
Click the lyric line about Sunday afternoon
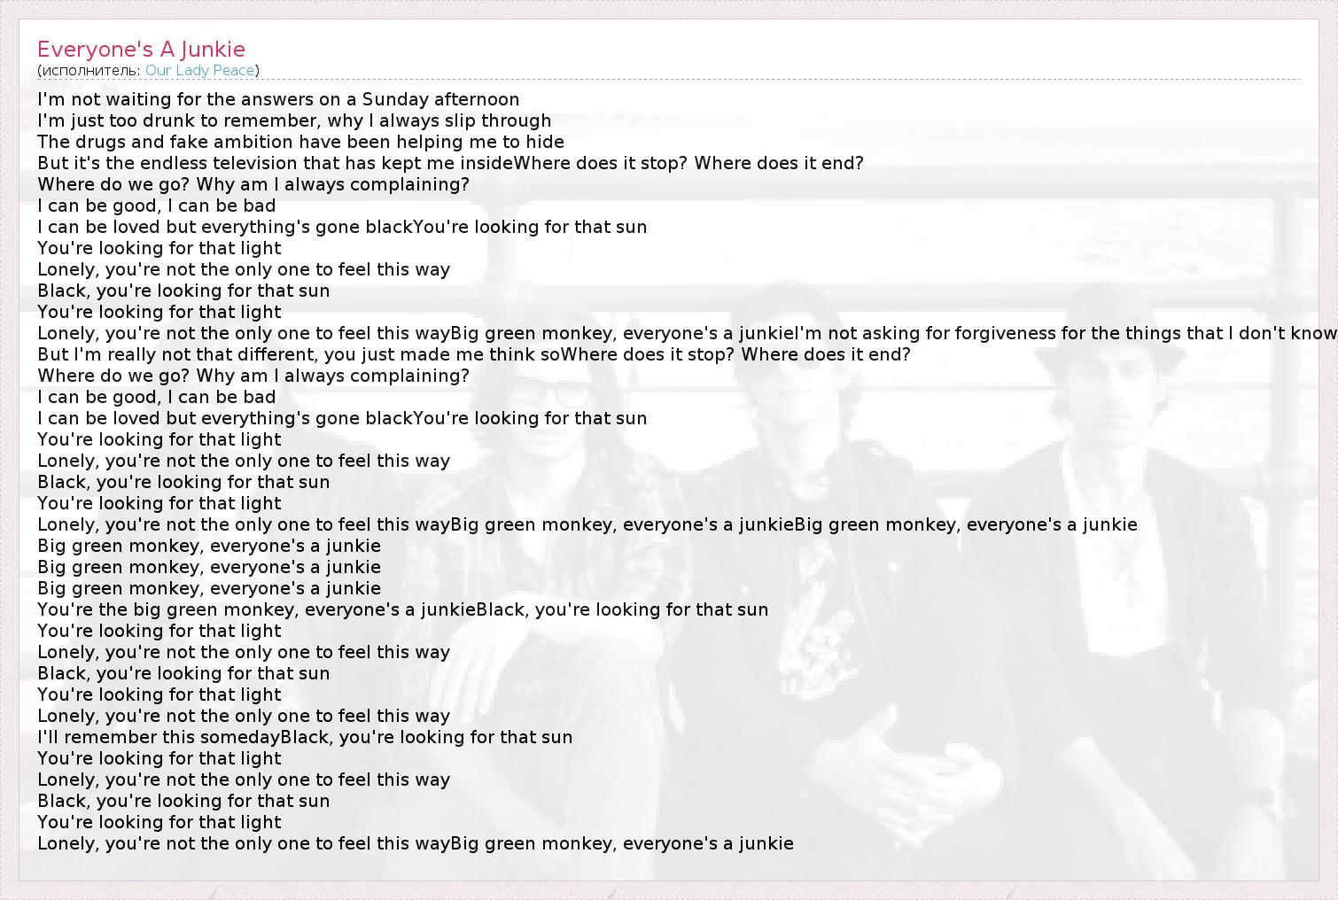(x=278, y=99)
